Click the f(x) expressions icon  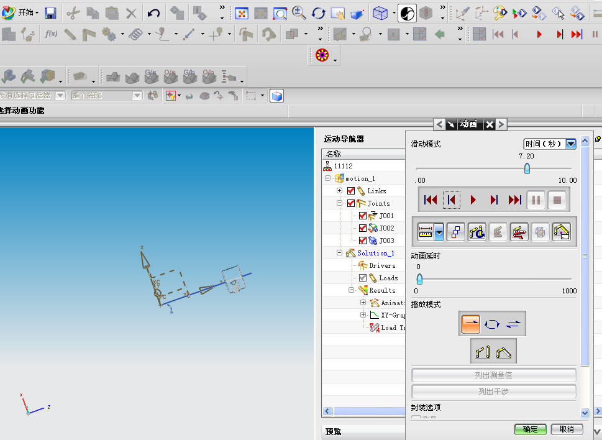(51, 34)
